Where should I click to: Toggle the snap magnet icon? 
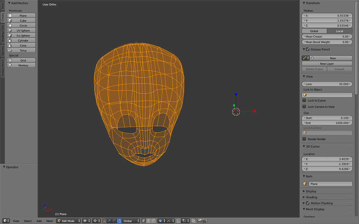click(178, 221)
